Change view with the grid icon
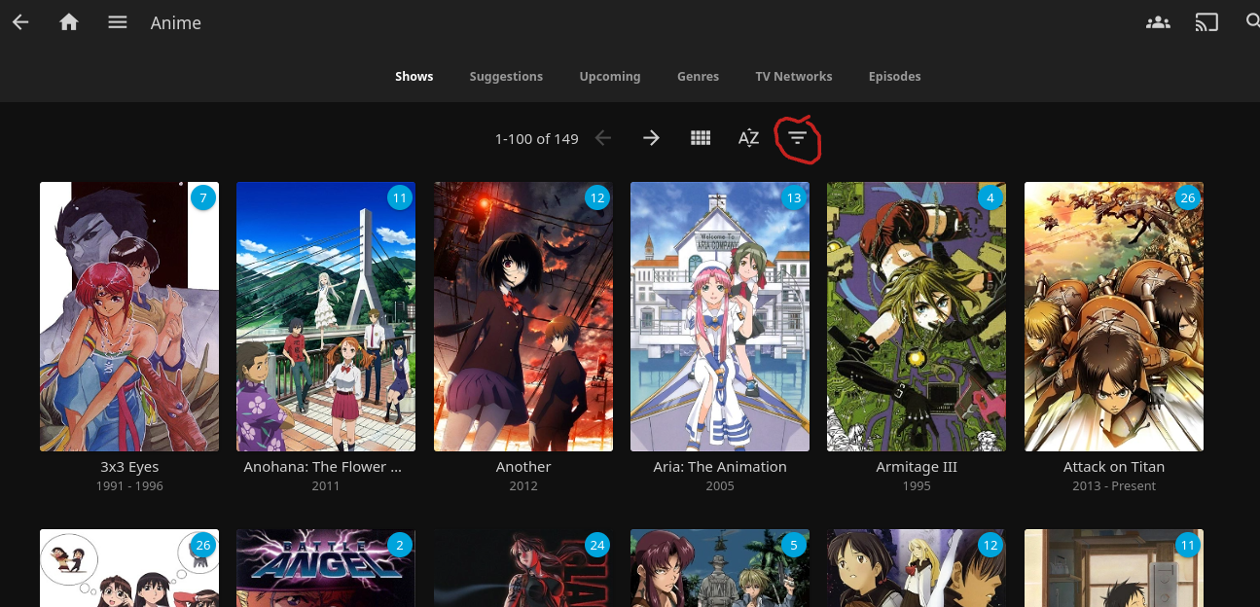Viewport: 1260px width, 607px height. tap(701, 138)
